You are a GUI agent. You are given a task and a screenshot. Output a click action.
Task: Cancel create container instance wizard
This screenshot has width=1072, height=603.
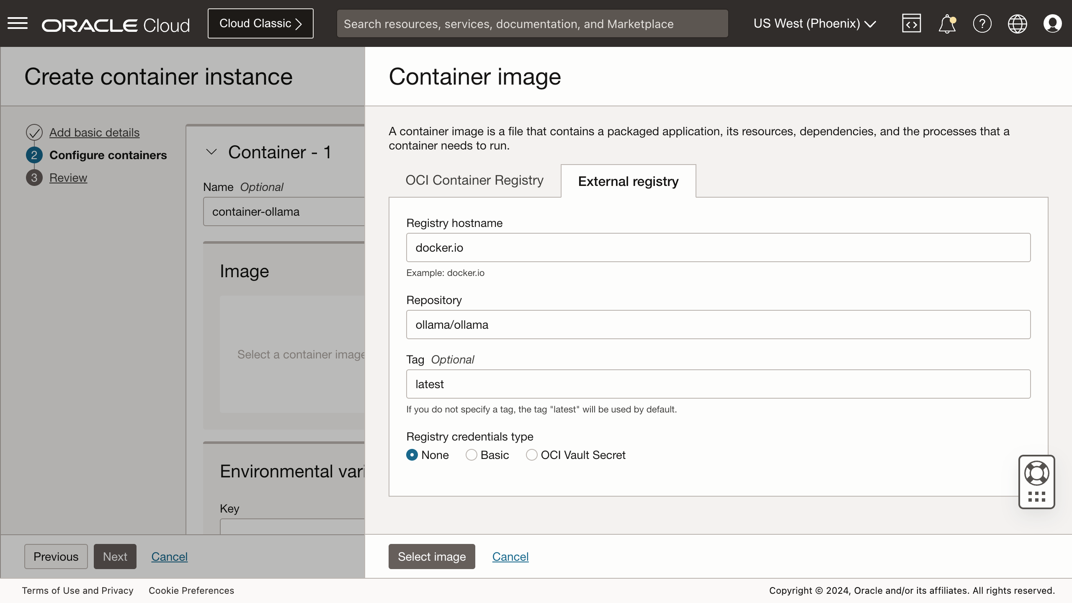(170, 557)
